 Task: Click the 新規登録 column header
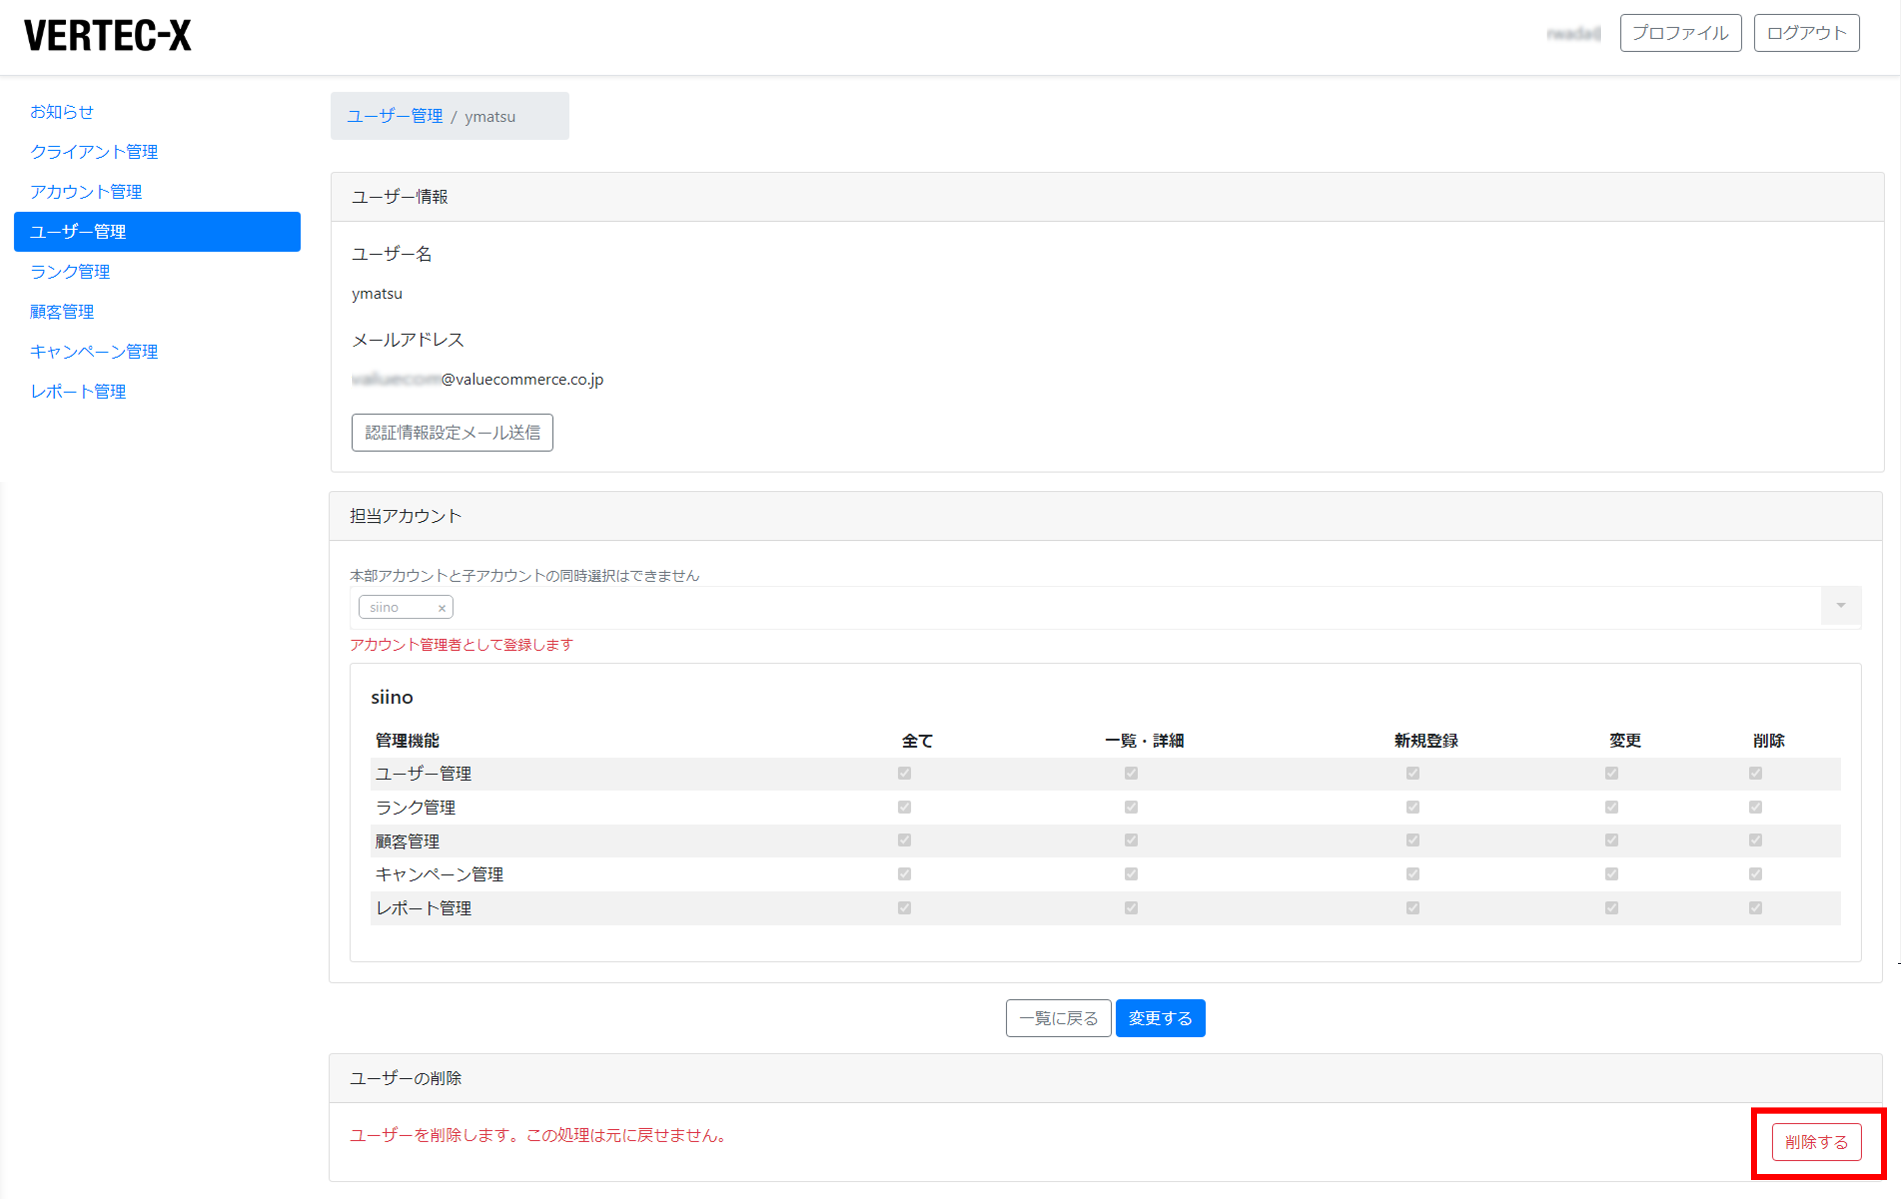(x=1426, y=740)
